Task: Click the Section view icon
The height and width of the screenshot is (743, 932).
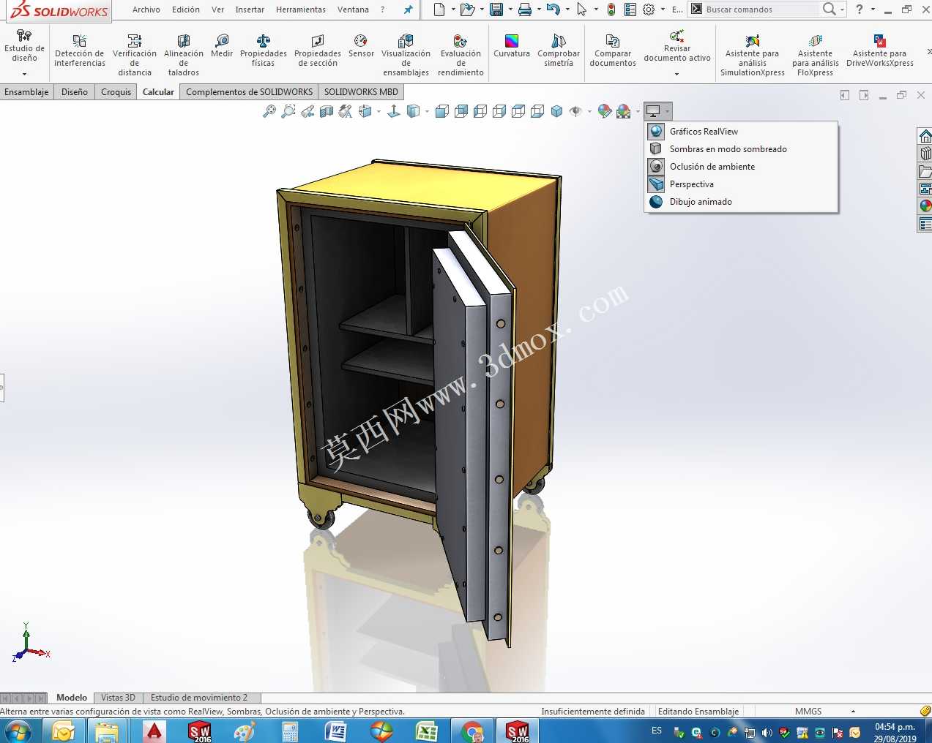Action: pos(327,111)
